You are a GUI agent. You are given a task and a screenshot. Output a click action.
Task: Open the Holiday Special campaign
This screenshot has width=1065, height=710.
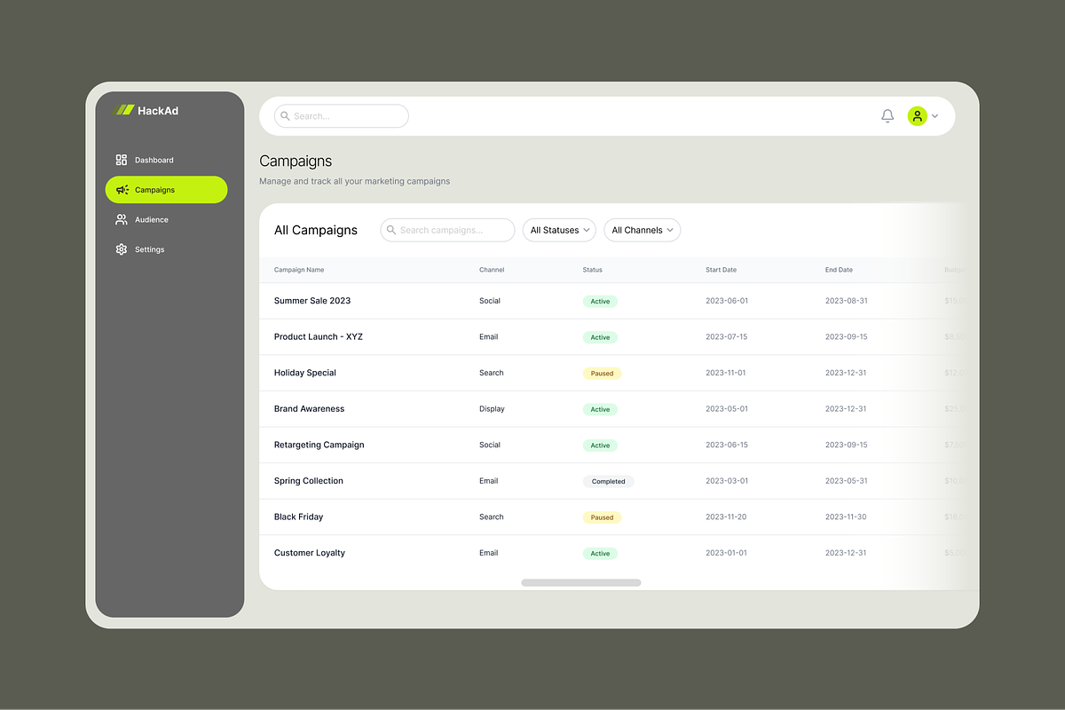pyautogui.click(x=305, y=373)
